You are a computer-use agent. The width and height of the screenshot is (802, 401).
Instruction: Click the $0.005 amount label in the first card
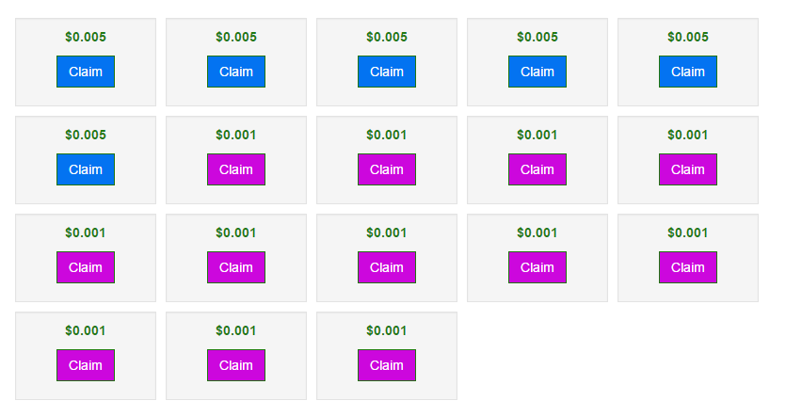(x=86, y=37)
